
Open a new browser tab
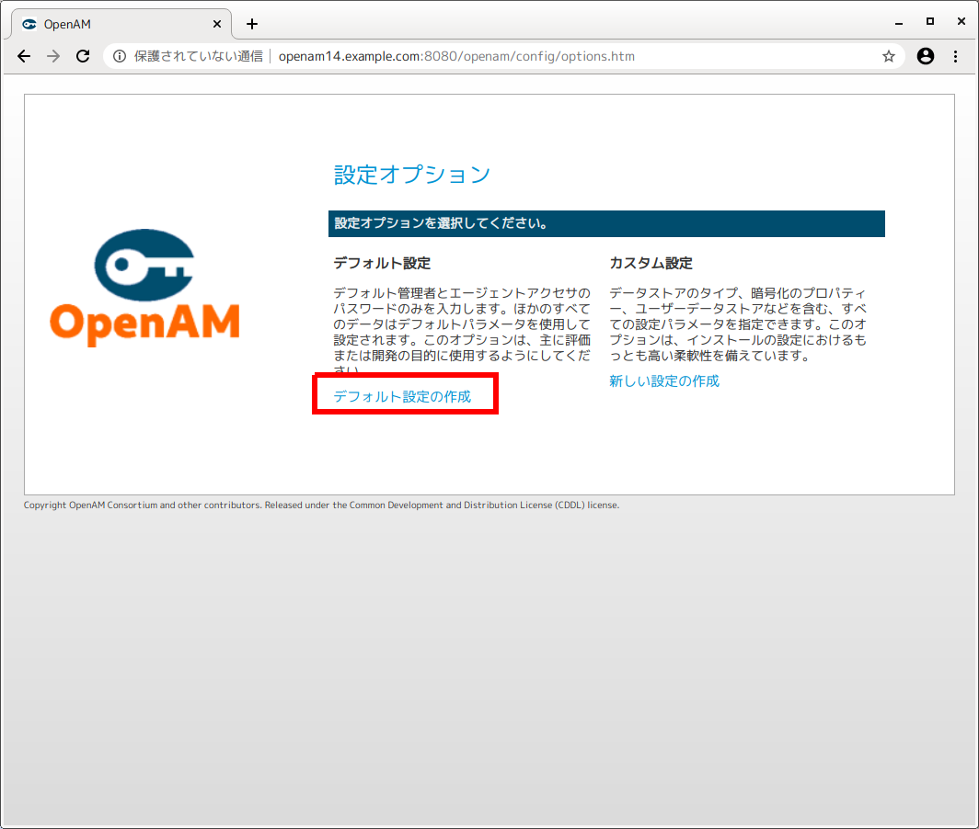tap(252, 24)
